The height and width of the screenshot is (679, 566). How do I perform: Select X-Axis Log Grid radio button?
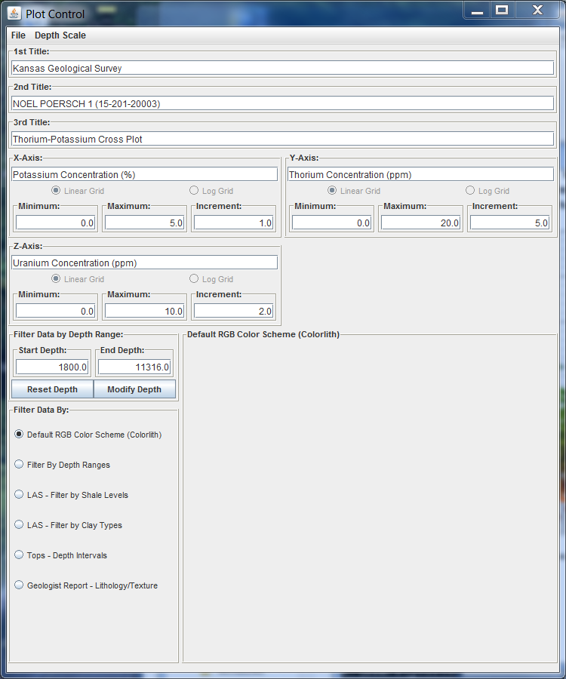coord(194,191)
